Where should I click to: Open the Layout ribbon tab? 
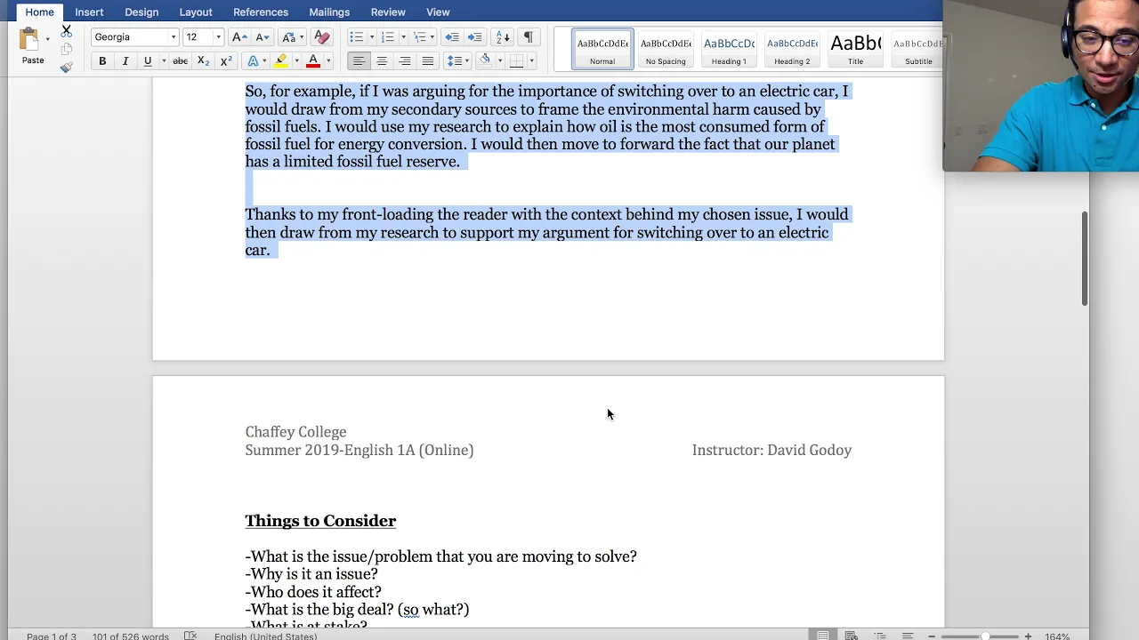pyautogui.click(x=196, y=12)
